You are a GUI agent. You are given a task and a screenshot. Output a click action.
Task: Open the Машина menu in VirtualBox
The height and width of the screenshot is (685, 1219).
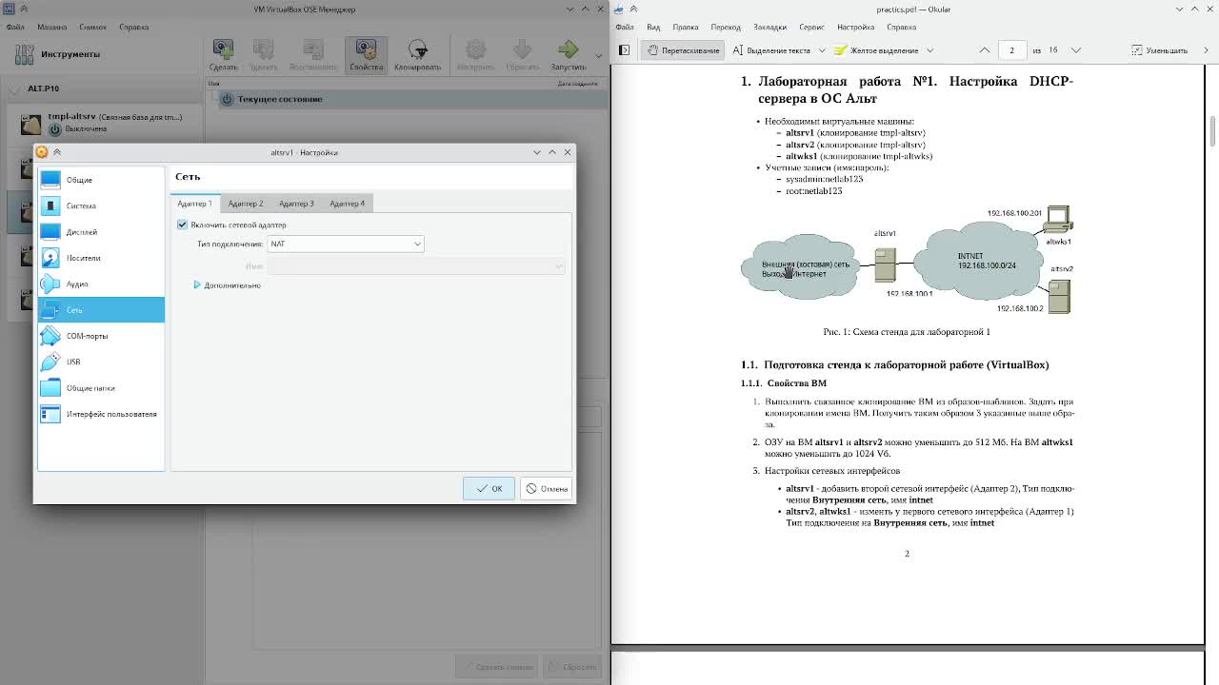[52, 28]
